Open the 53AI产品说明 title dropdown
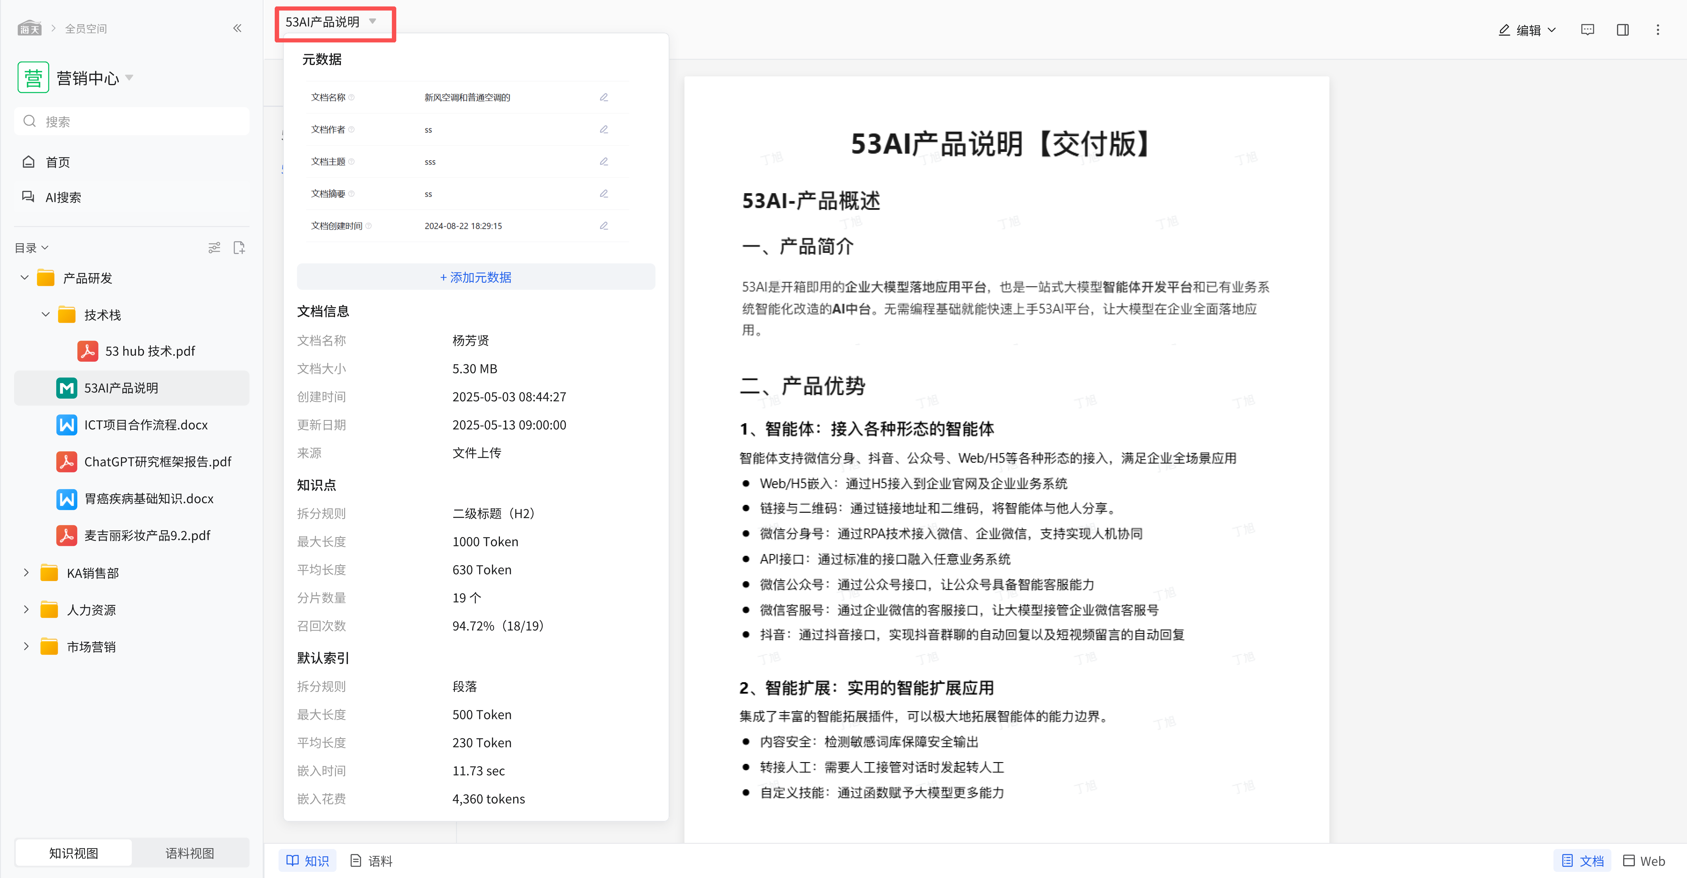The height and width of the screenshot is (878, 1687). point(331,22)
